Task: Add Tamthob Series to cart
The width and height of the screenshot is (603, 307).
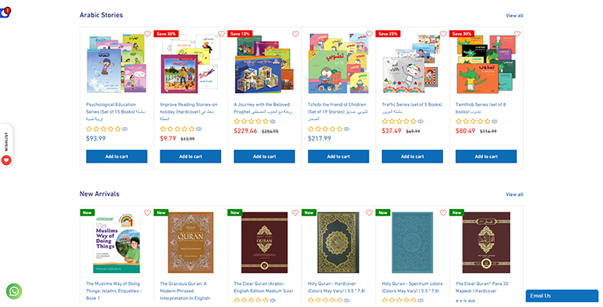Action: tap(486, 156)
